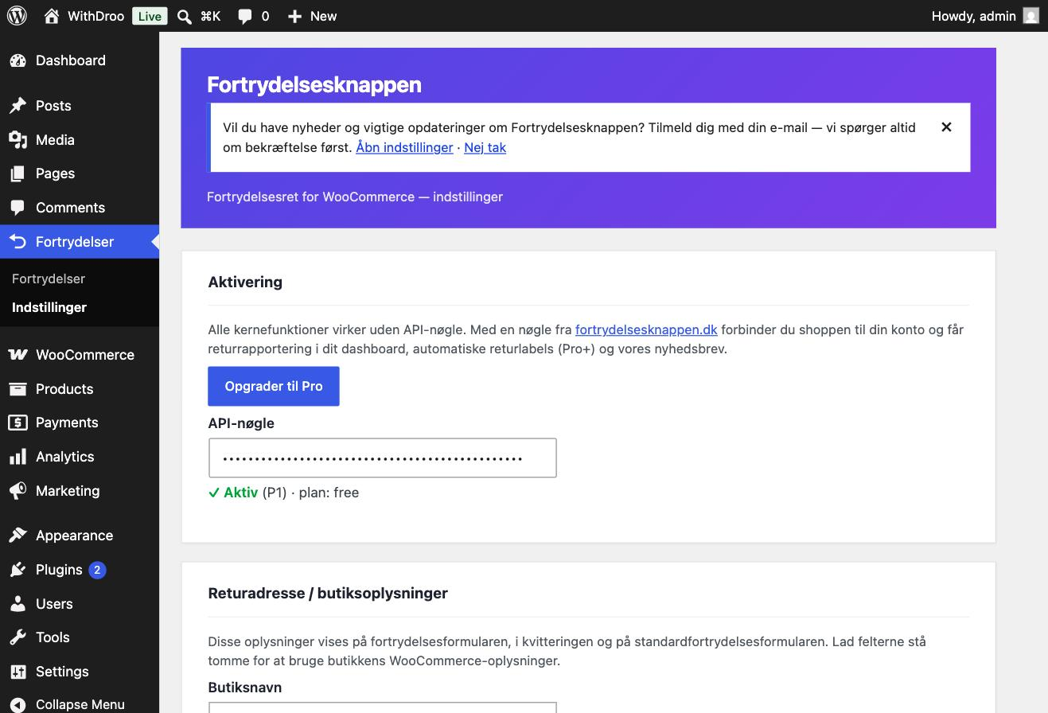This screenshot has width=1048, height=713.
Task: Click the Media icon in sidebar
Action: [18, 140]
